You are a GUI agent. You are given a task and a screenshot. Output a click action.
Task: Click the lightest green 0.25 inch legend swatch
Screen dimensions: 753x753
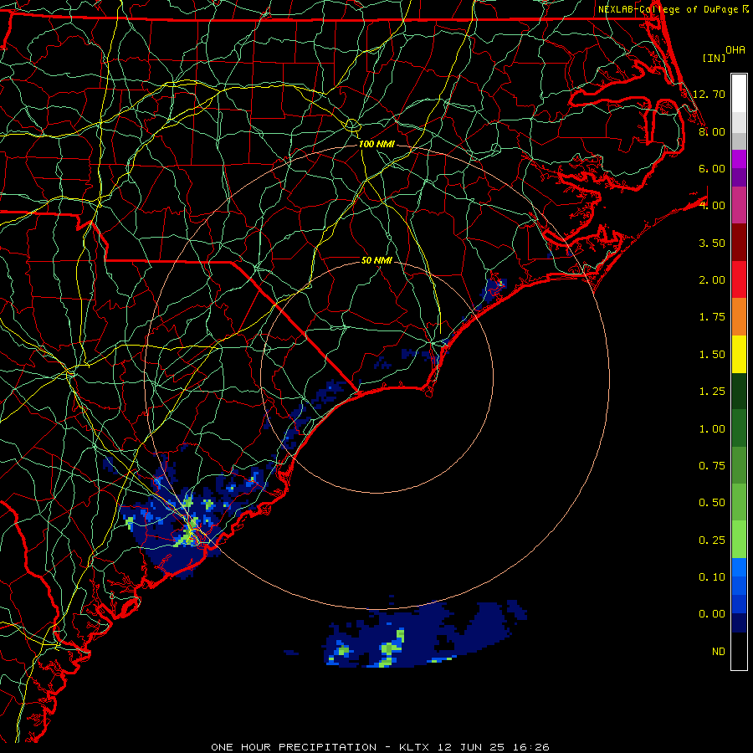pyautogui.click(x=739, y=540)
